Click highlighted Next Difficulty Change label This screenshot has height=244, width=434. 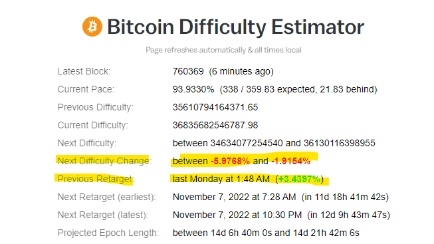pyautogui.click(x=104, y=161)
